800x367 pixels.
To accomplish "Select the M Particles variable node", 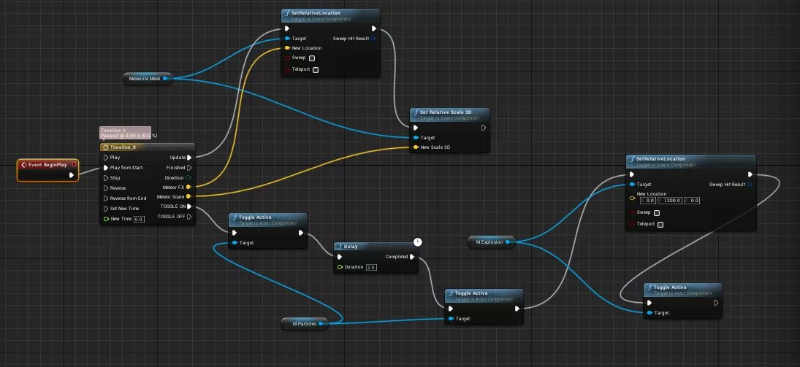I will [x=305, y=324].
